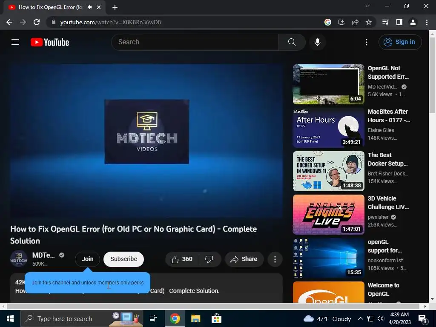Open a new tab
This screenshot has height=327, width=436.
pyautogui.click(x=115, y=7)
